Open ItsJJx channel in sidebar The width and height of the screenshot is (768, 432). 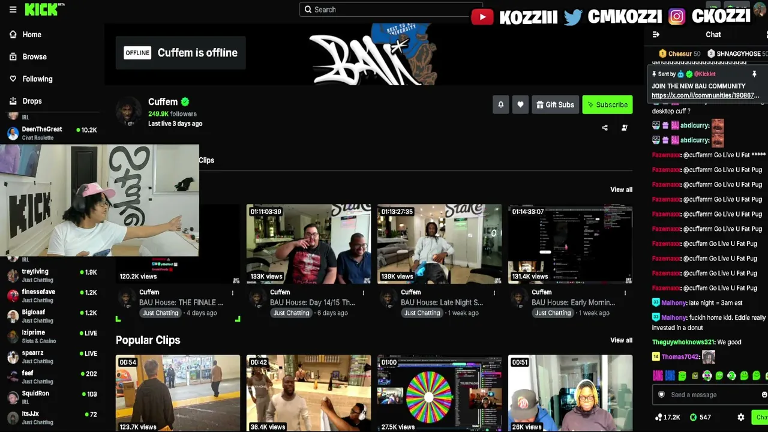click(x=52, y=418)
